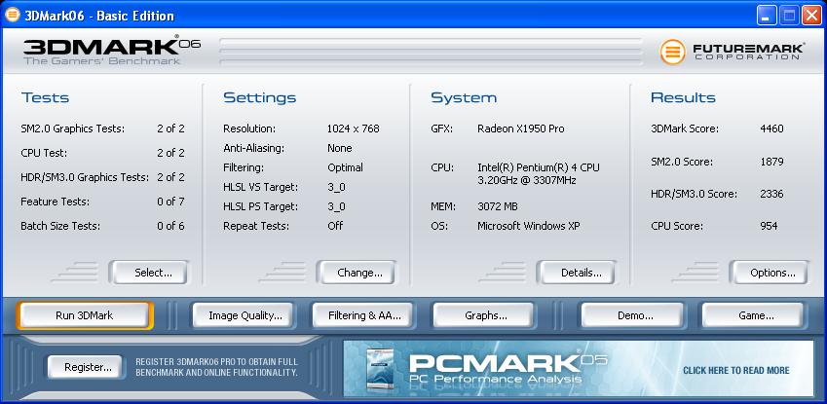The image size is (827, 404).
Task: Click the Feature Tests count 0 of 7
Action: coord(170,202)
